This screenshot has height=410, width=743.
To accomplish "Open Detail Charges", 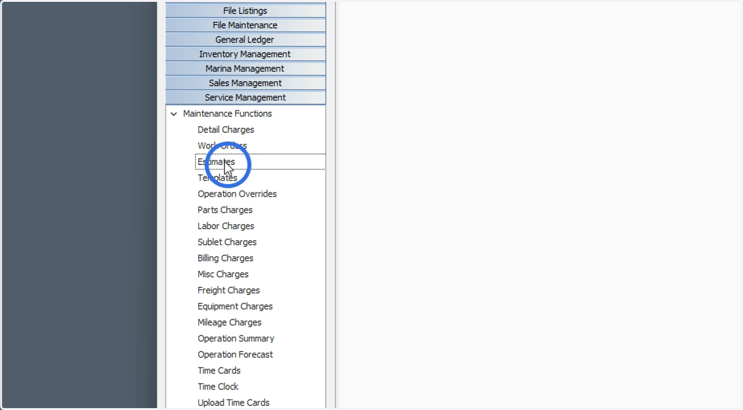I will coord(225,130).
